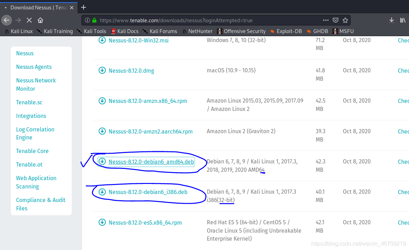Open the Kali Docs bookmark
This screenshot has height=250, width=409.
pos(125,31)
